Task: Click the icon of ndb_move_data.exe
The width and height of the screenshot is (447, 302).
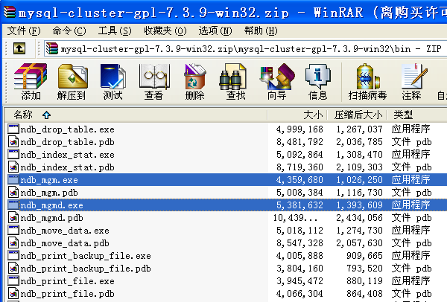Action: 13,230
